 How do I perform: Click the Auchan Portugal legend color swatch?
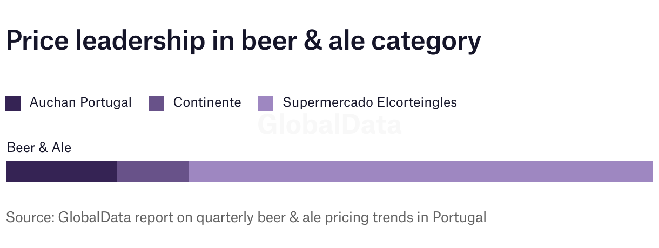coord(13,103)
